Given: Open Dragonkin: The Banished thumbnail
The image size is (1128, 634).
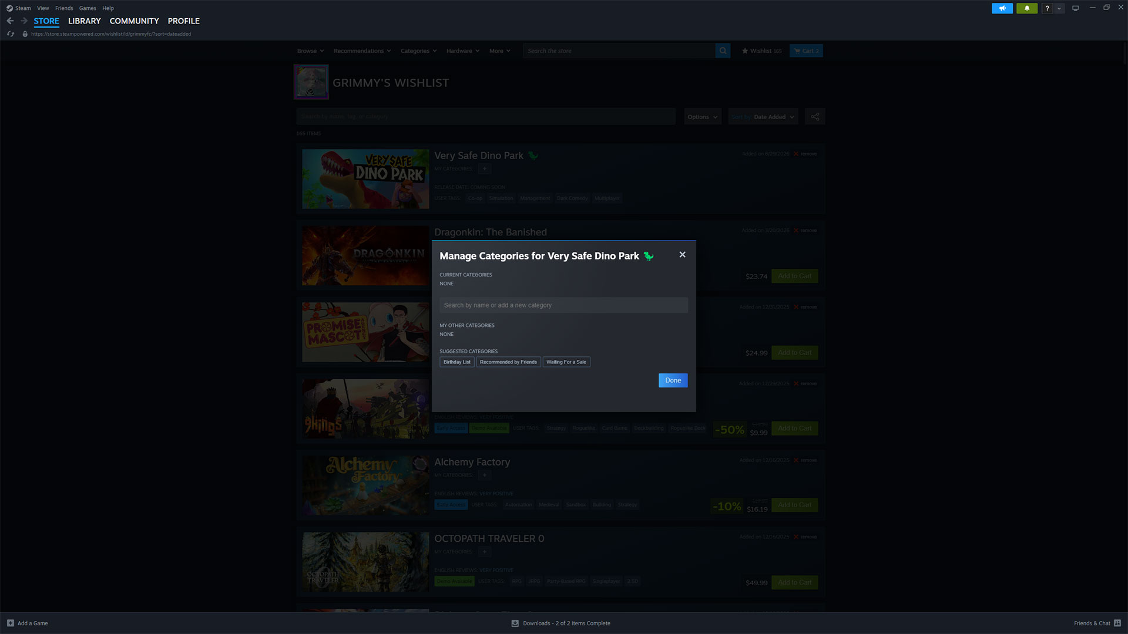Looking at the screenshot, I should (x=365, y=255).
